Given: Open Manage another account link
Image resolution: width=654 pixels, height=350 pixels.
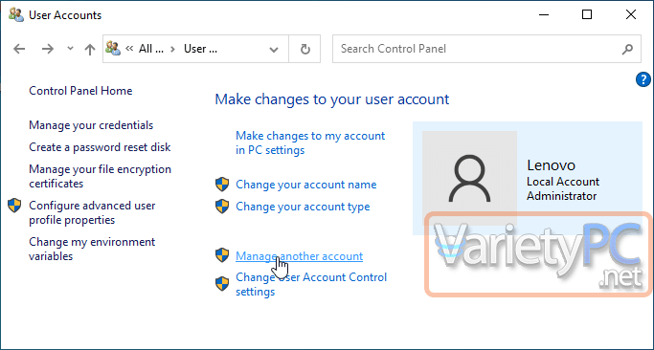Looking at the screenshot, I should coord(299,256).
